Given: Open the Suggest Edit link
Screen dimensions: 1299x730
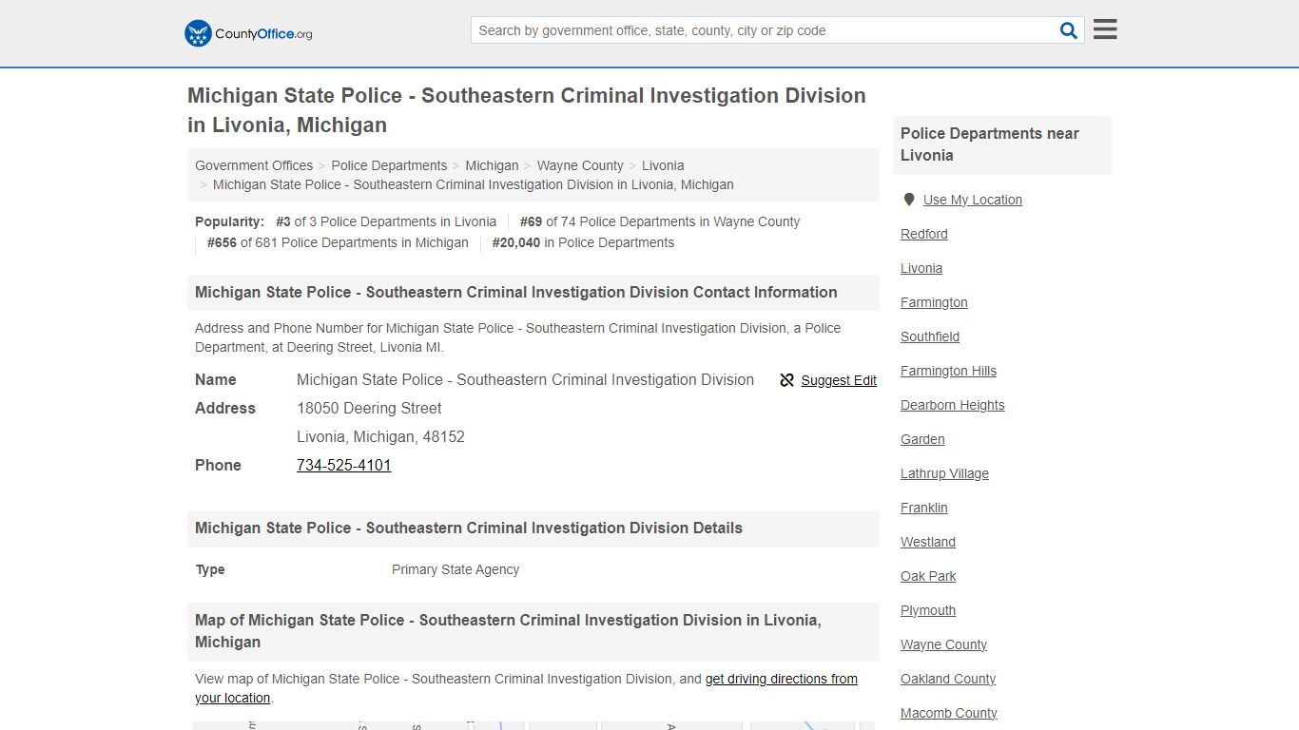Looking at the screenshot, I should (x=839, y=380).
